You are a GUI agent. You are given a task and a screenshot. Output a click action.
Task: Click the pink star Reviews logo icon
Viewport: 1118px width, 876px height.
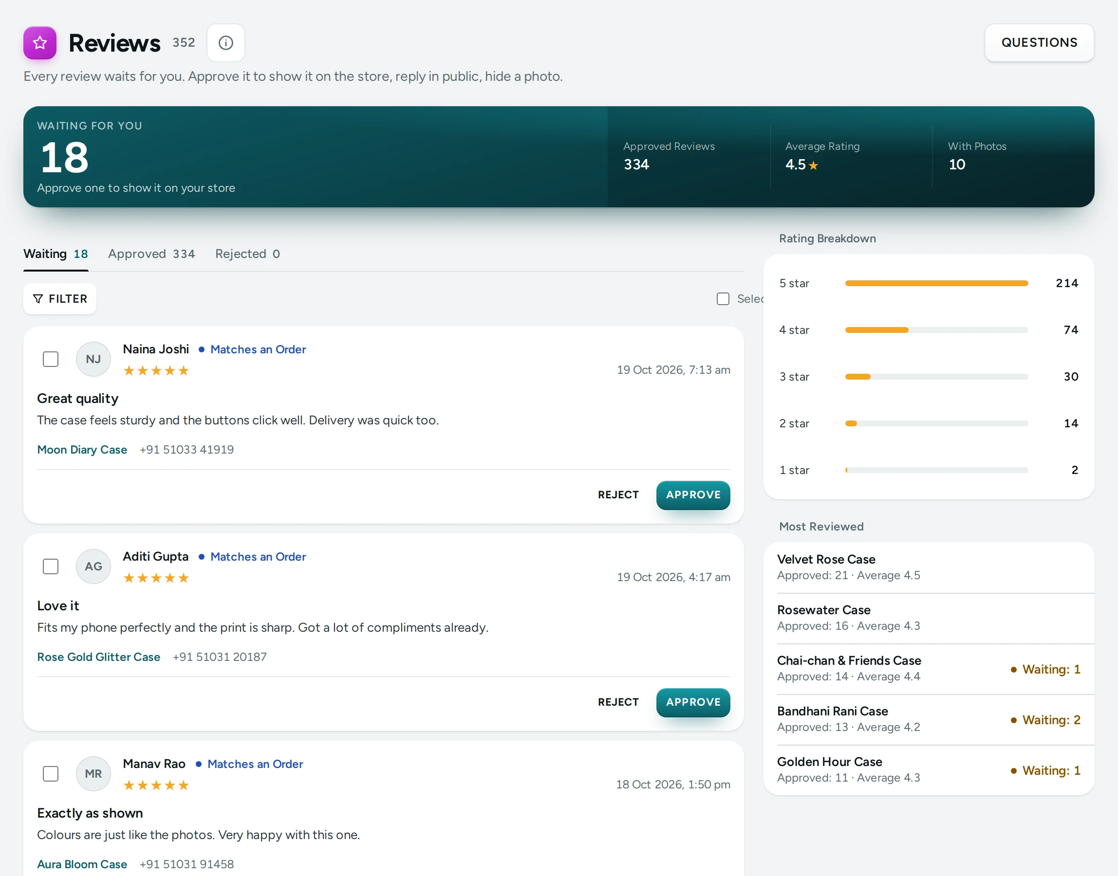[x=40, y=42]
